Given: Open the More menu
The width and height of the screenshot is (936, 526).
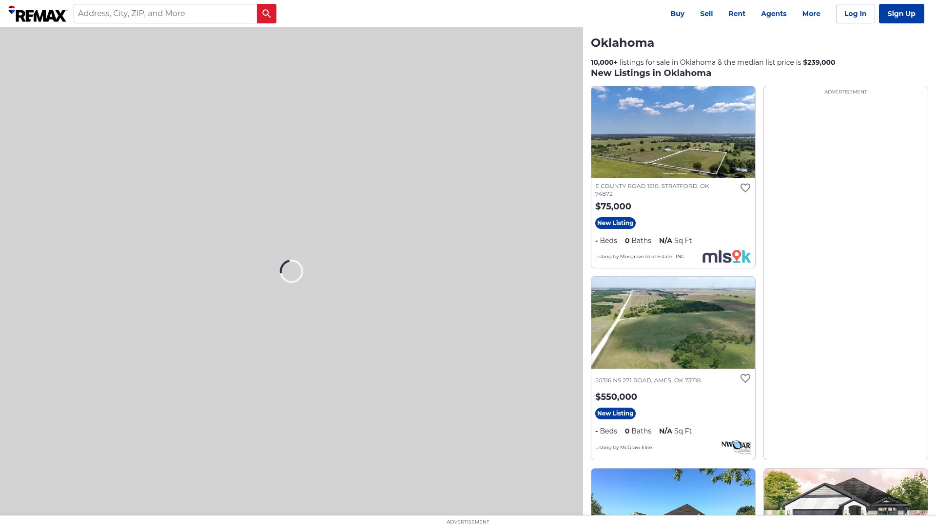Looking at the screenshot, I should [x=811, y=14].
